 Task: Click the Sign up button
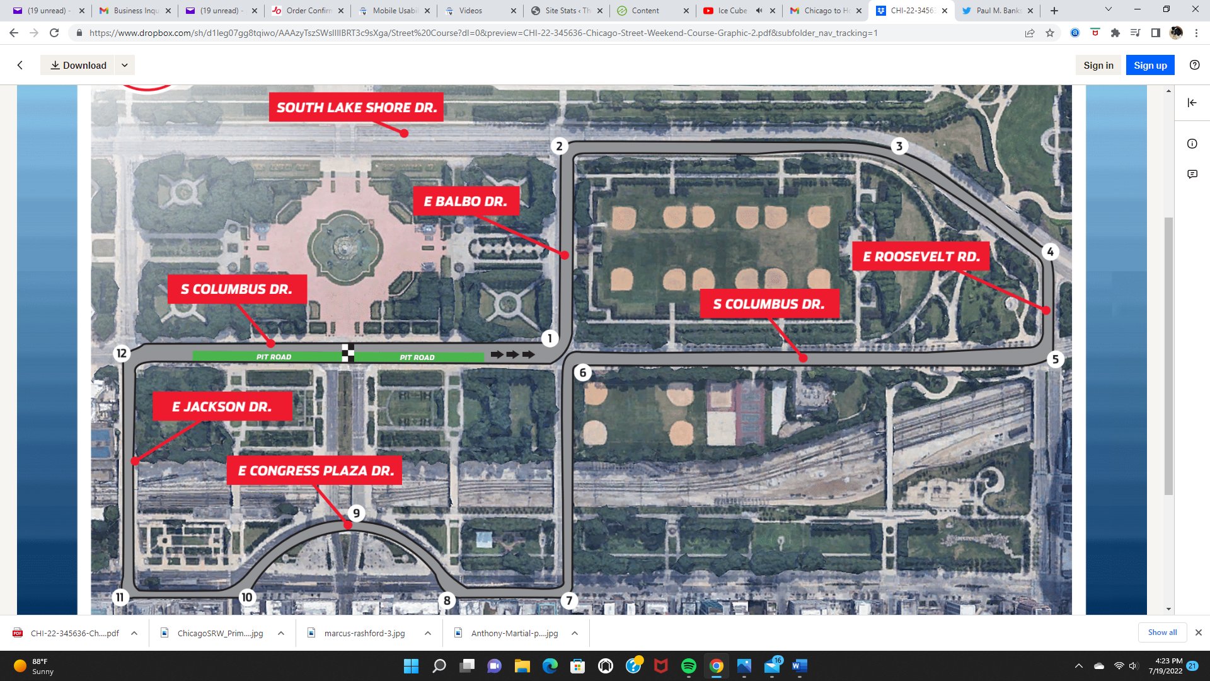click(x=1149, y=65)
